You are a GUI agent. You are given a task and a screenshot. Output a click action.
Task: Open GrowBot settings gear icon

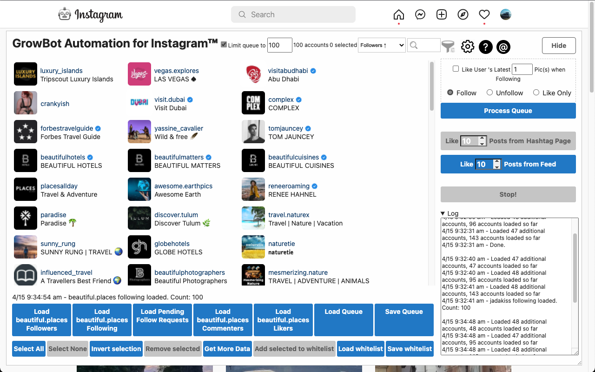pos(468,46)
